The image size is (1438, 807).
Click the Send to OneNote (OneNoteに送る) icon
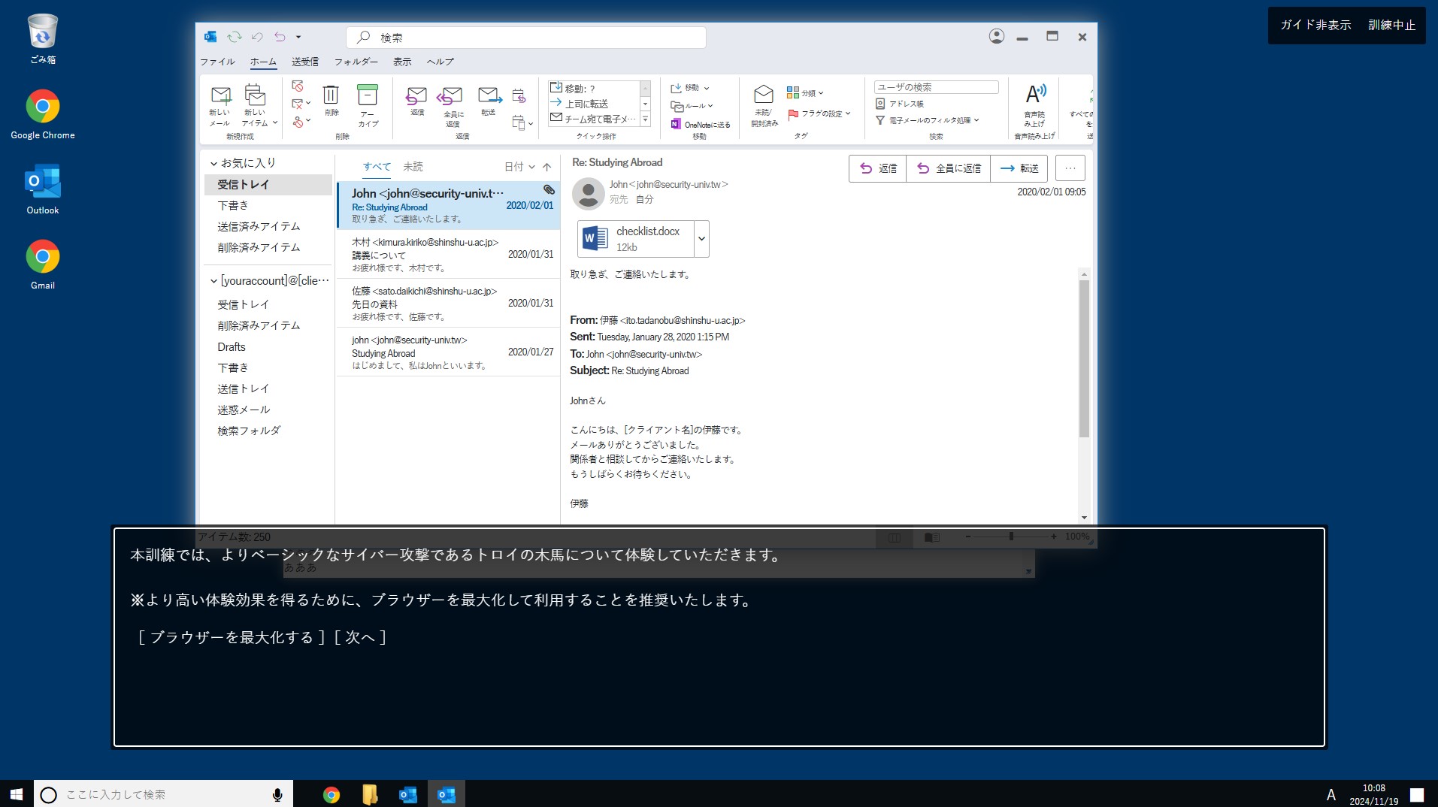pyautogui.click(x=675, y=124)
